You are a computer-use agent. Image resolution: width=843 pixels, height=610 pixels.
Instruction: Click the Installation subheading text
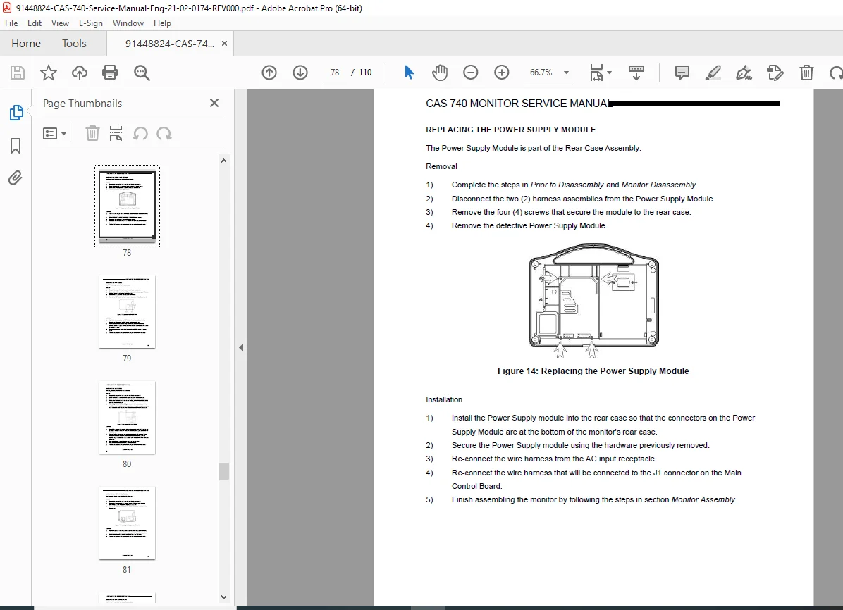click(444, 399)
